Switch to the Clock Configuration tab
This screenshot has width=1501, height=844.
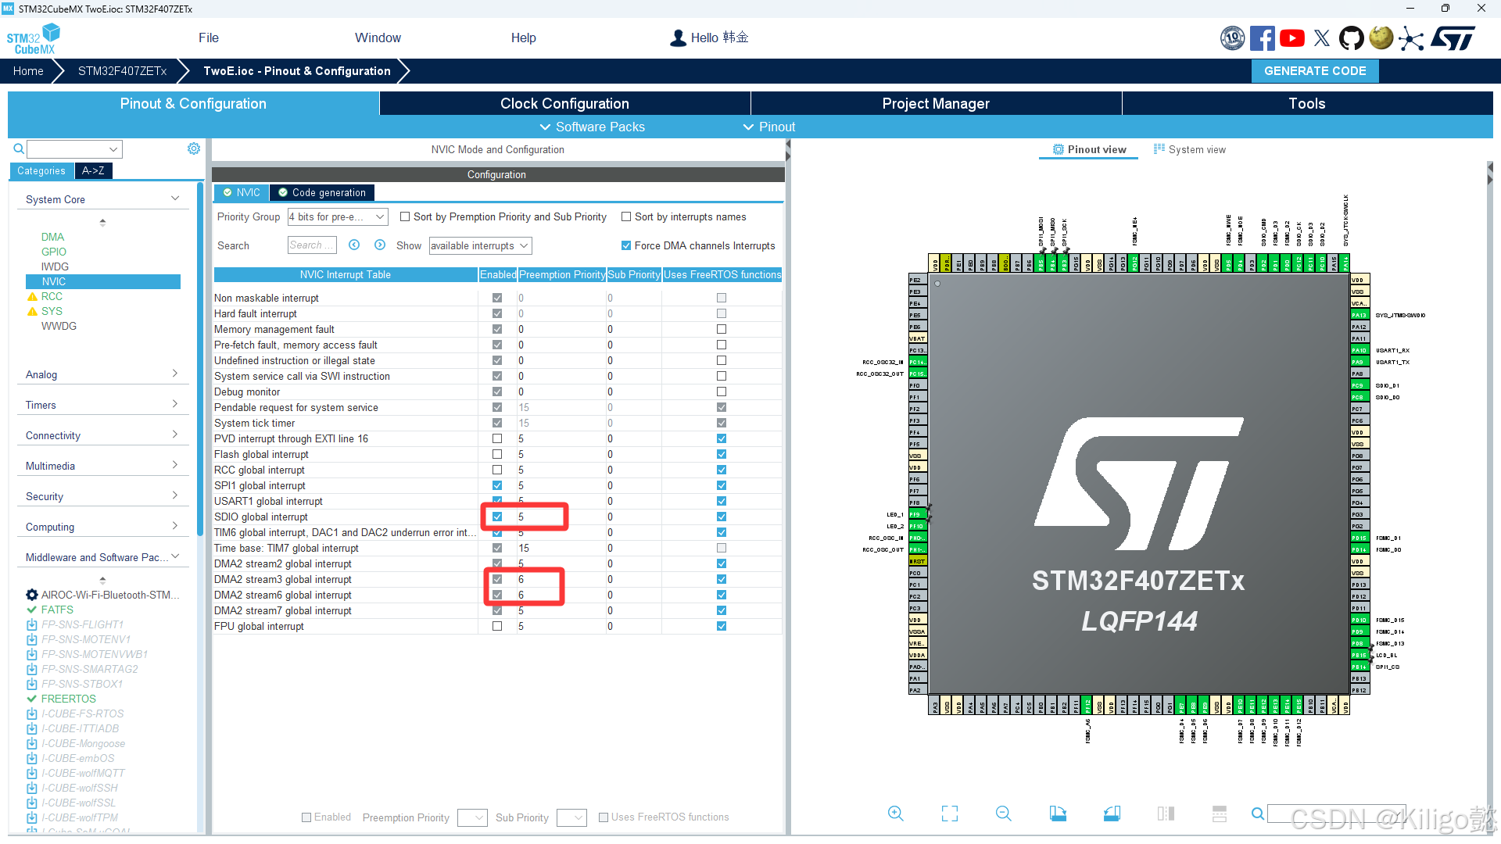[564, 102]
